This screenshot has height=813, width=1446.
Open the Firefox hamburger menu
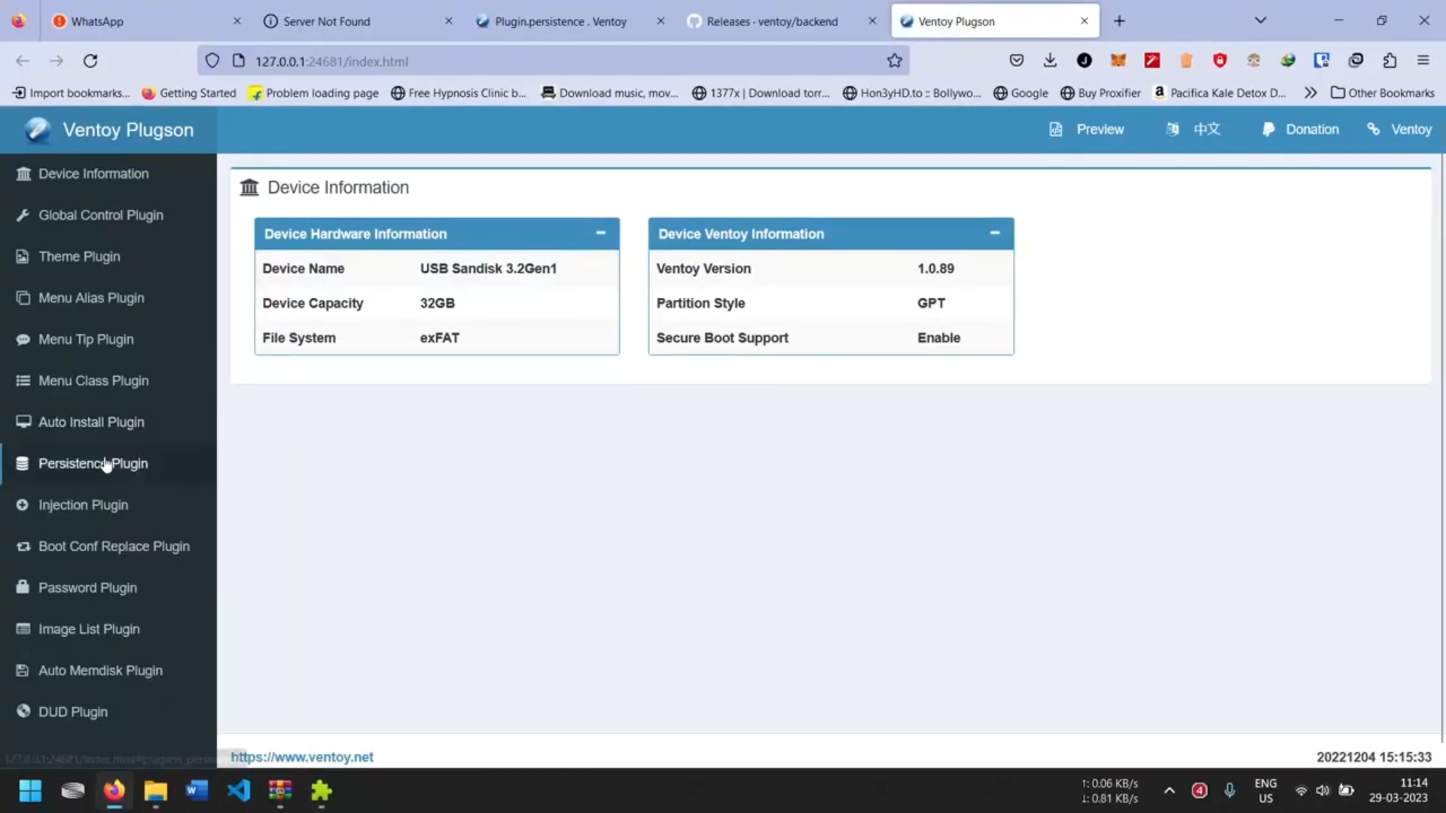pyautogui.click(x=1423, y=60)
